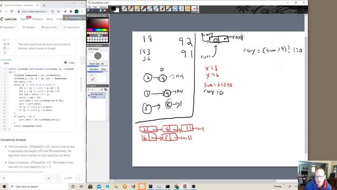Viewport: 337px width, 190px height.
Task: Click the Undo arrow in SmoothDraw toolbar
Action: coord(93,10)
